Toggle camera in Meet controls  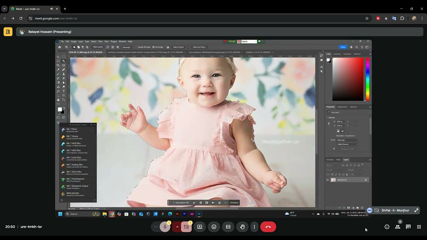[x=186, y=227]
